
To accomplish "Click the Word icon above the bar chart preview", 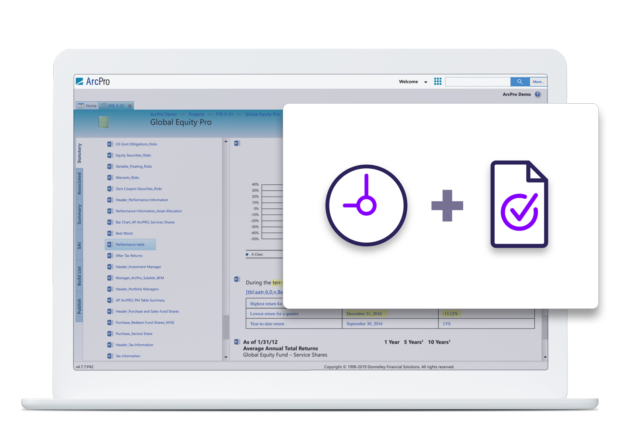I will [x=237, y=143].
